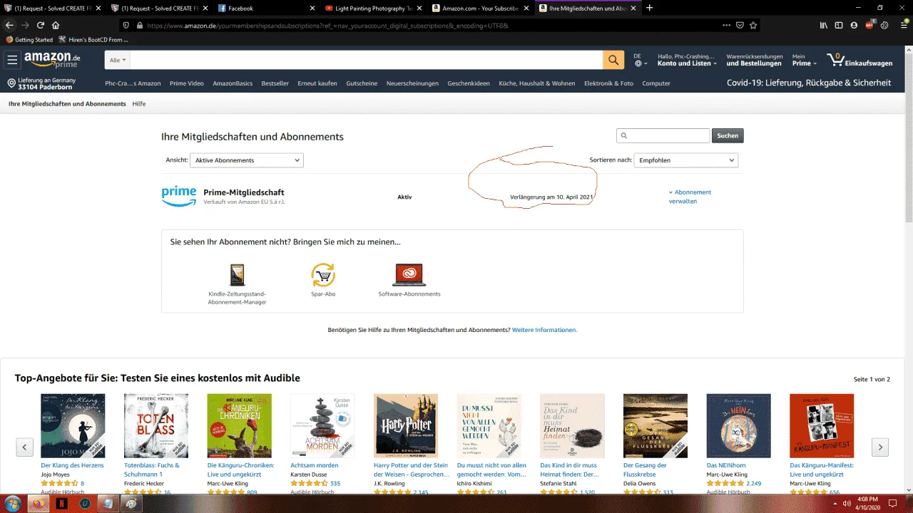
Task: Expand Abonnement verwalten for Prime
Action: tap(690, 197)
